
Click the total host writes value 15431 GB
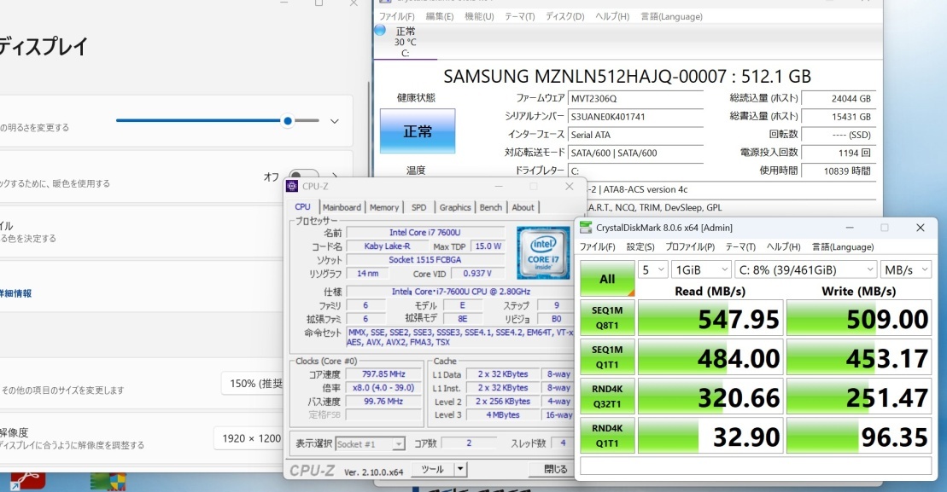[x=839, y=116]
